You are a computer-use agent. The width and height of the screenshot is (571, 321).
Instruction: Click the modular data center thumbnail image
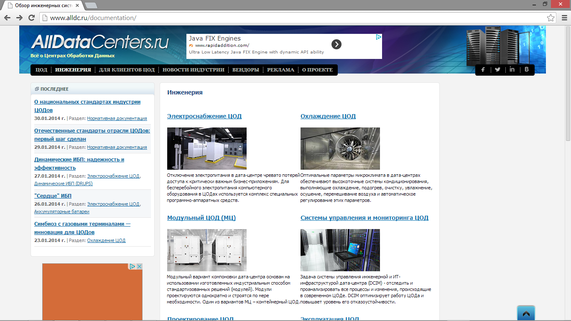(207, 250)
